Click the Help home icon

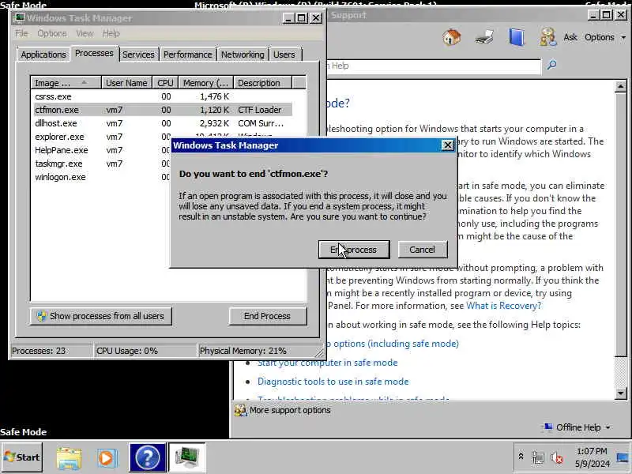[x=451, y=37]
